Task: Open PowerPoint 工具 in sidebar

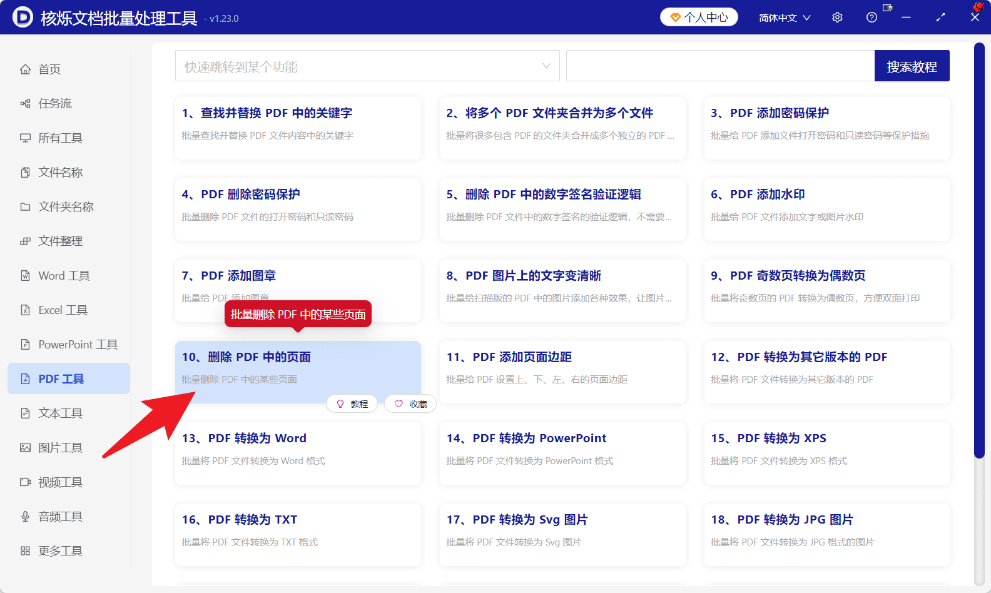Action: click(x=69, y=344)
